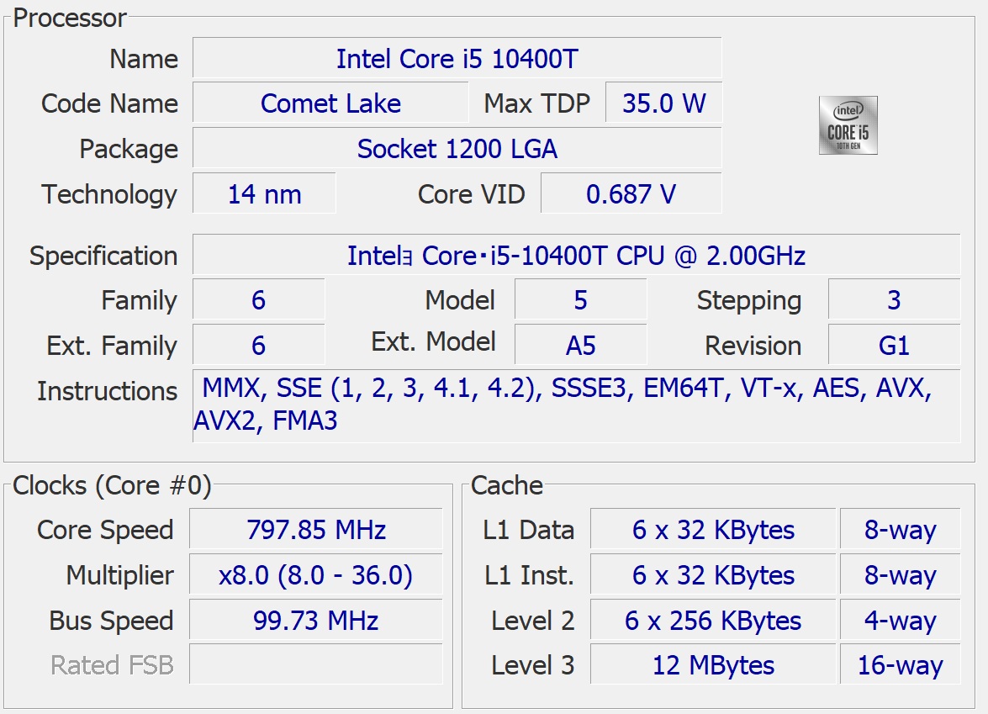Click the empty Rated FSB field
Screen dimensions: 988x714
tap(315, 665)
